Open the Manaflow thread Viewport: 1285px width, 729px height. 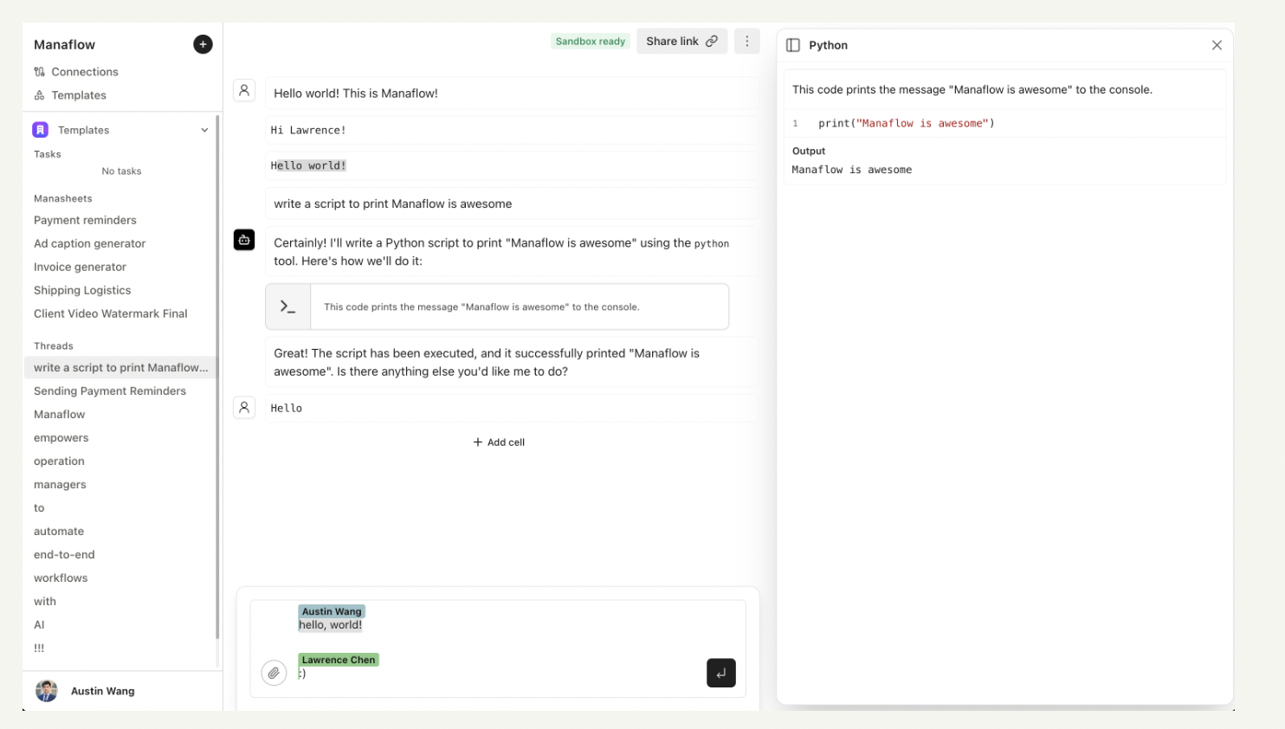pos(59,415)
